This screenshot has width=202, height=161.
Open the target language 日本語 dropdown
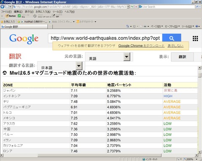point(79,66)
